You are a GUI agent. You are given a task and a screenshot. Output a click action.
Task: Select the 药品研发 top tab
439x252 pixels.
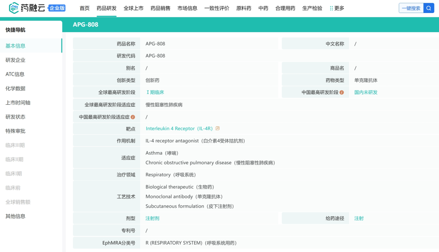point(106,8)
